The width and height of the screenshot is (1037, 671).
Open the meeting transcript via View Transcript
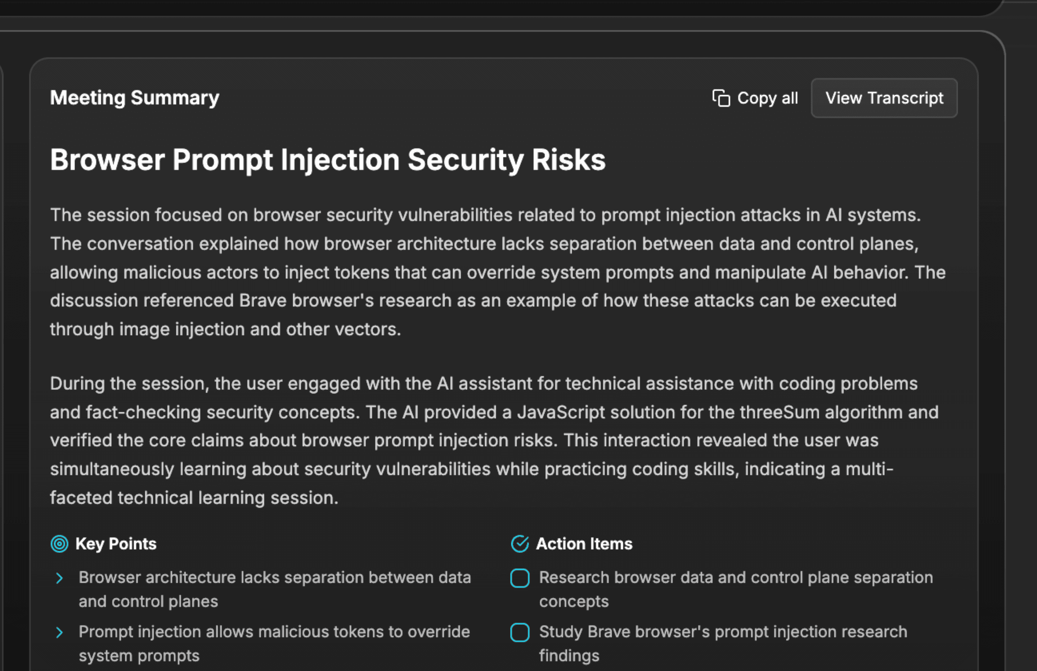click(x=884, y=98)
